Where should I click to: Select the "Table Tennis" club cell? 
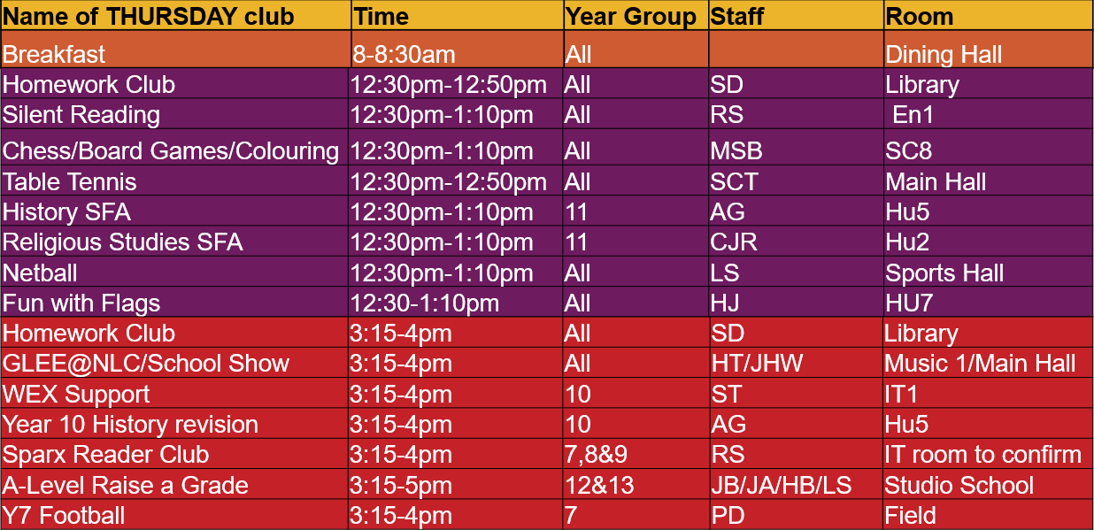tap(70, 182)
